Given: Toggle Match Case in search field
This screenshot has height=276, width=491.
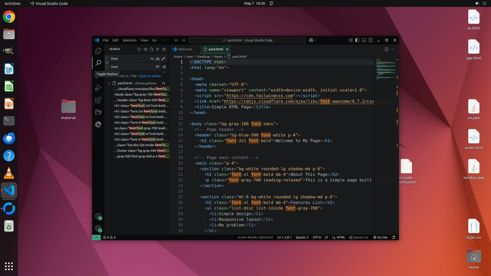Looking at the screenshot, I should point(152,59).
